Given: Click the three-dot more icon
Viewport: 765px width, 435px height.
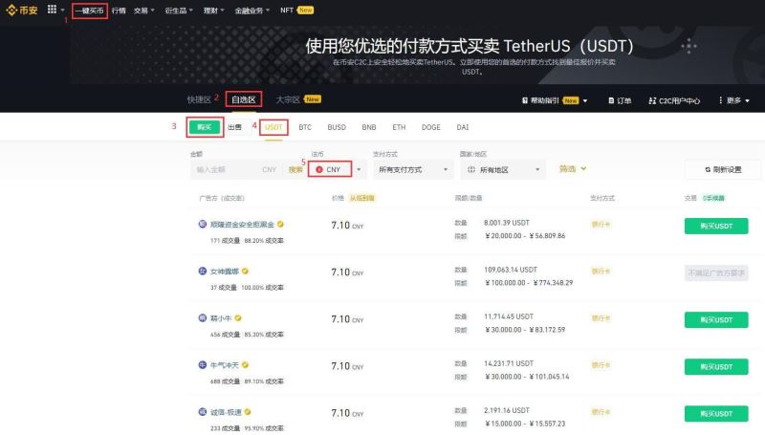Looking at the screenshot, I should (721, 100).
